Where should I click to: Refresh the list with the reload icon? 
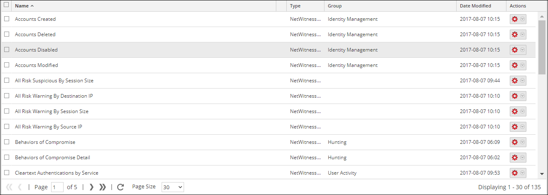(120, 187)
